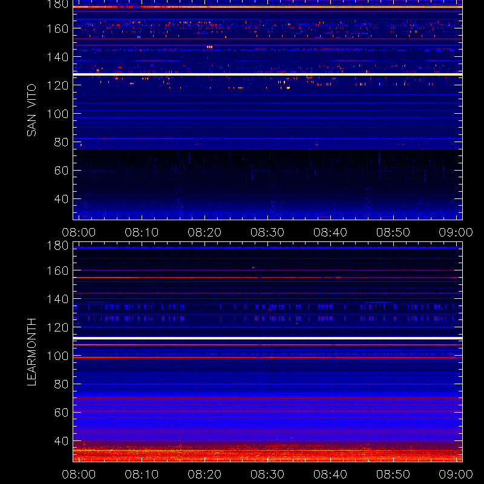Select the 160 tick label on Learmonth axis
The height and width of the screenshot is (484, 484).
(x=57, y=270)
